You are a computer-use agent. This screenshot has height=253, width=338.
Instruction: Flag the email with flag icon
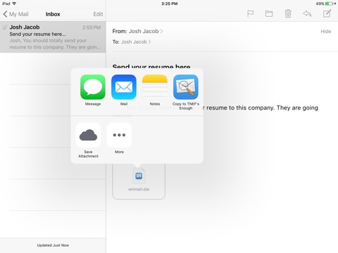(x=251, y=13)
